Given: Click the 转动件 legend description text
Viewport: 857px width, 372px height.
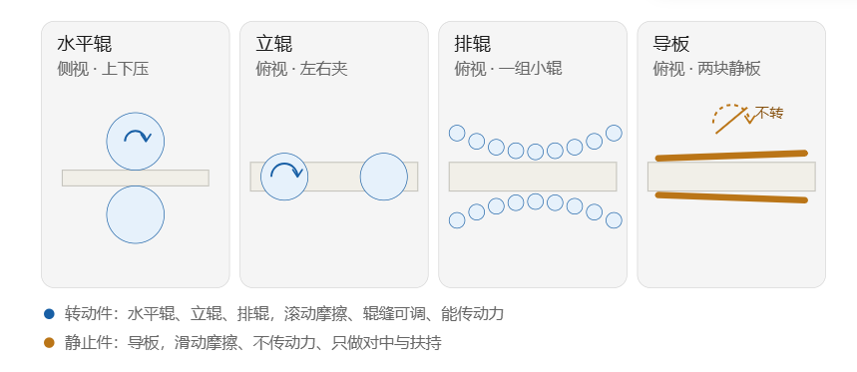Looking at the screenshot, I should pyautogui.click(x=284, y=314).
